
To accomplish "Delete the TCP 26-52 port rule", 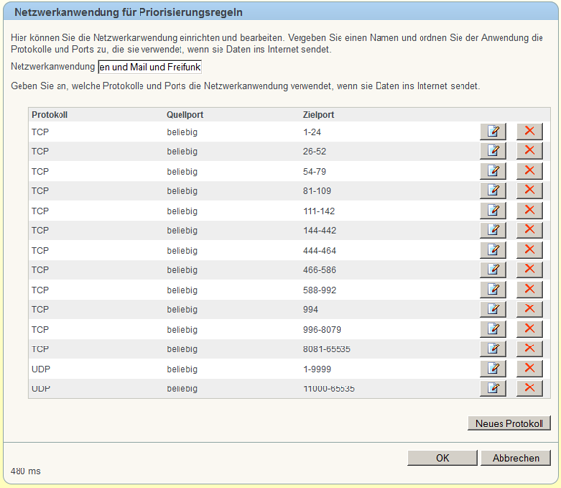I will tap(530, 151).
